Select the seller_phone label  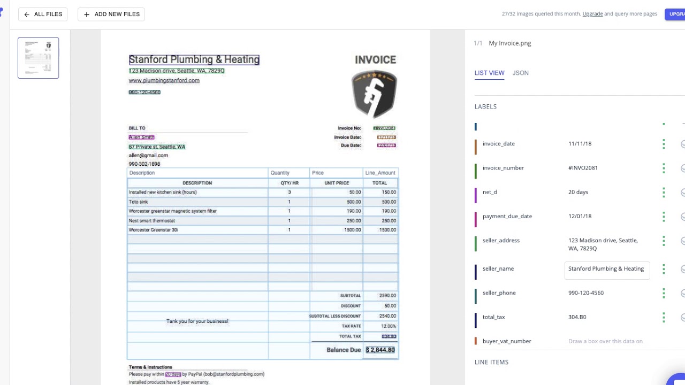click(499, 293)
